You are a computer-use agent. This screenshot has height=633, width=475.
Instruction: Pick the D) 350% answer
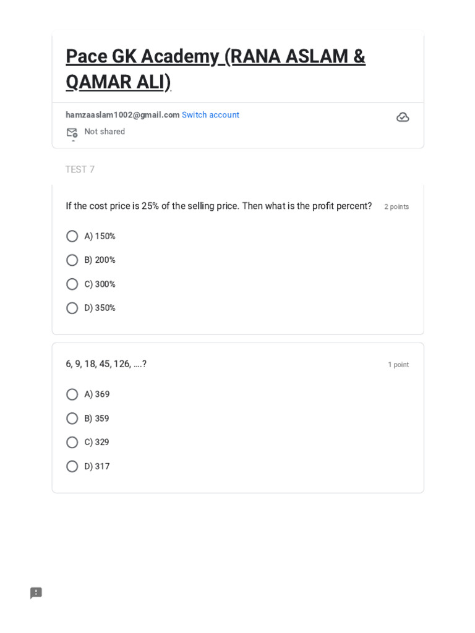click(72, 308)
